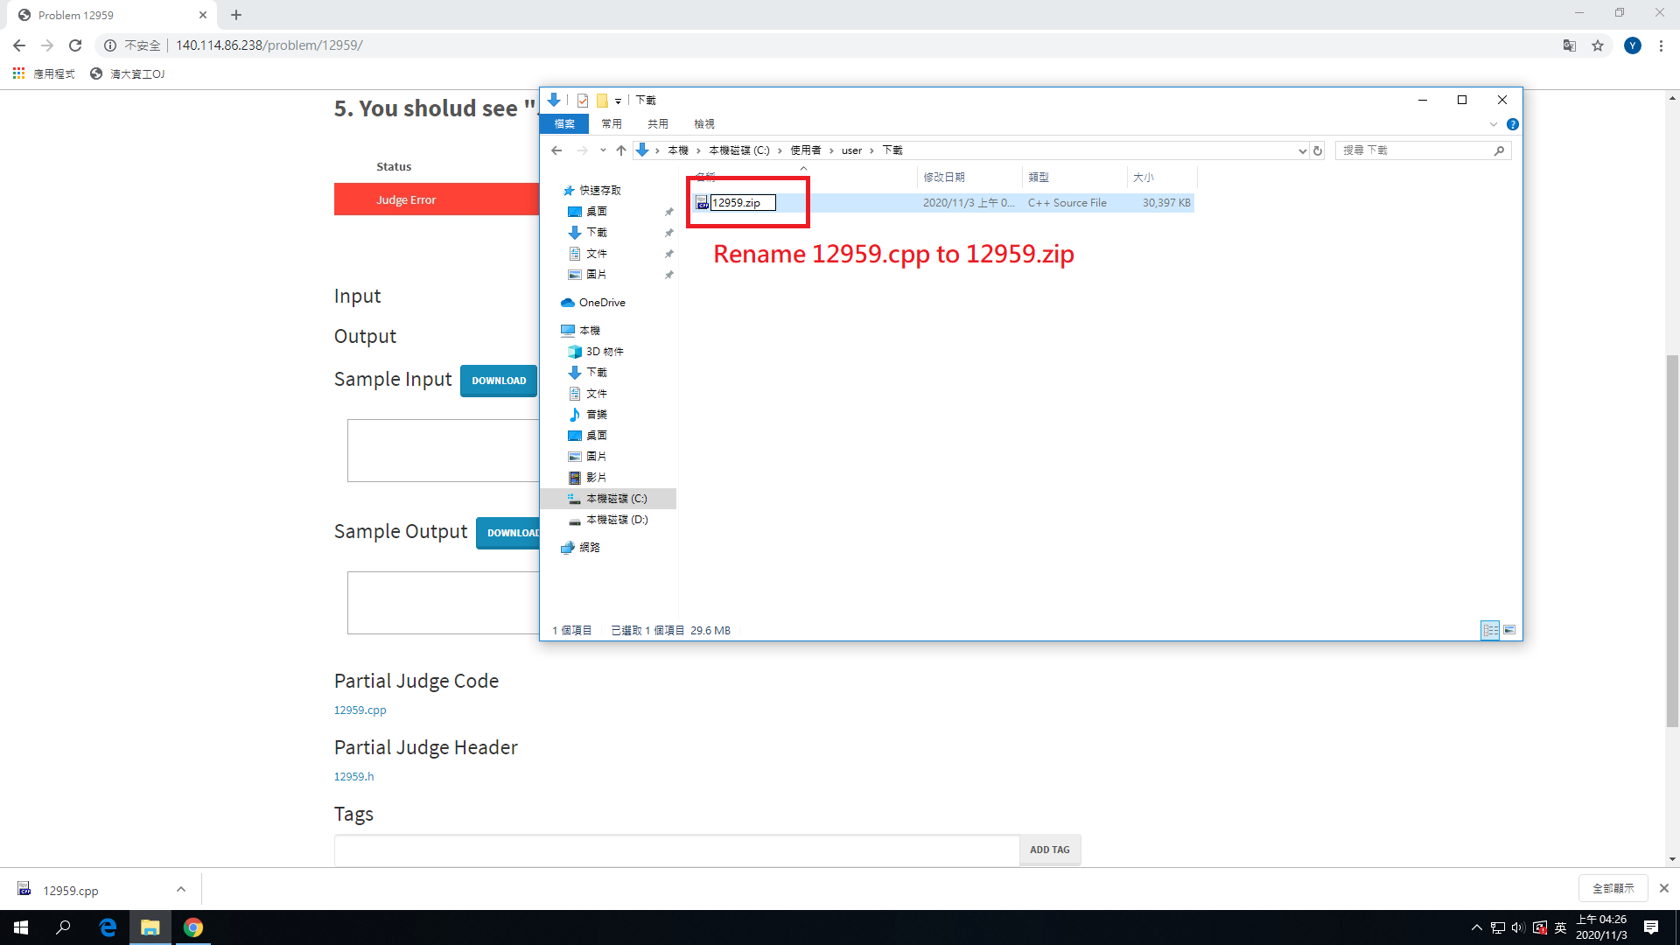Click the Explorer help question-mark icon
This screenshot has width=1680, height=945.
1513,124
